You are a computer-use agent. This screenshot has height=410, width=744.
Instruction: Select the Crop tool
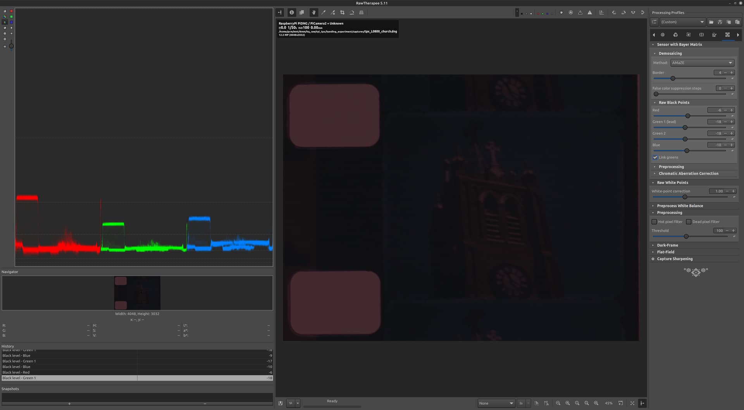coord(342,12)
